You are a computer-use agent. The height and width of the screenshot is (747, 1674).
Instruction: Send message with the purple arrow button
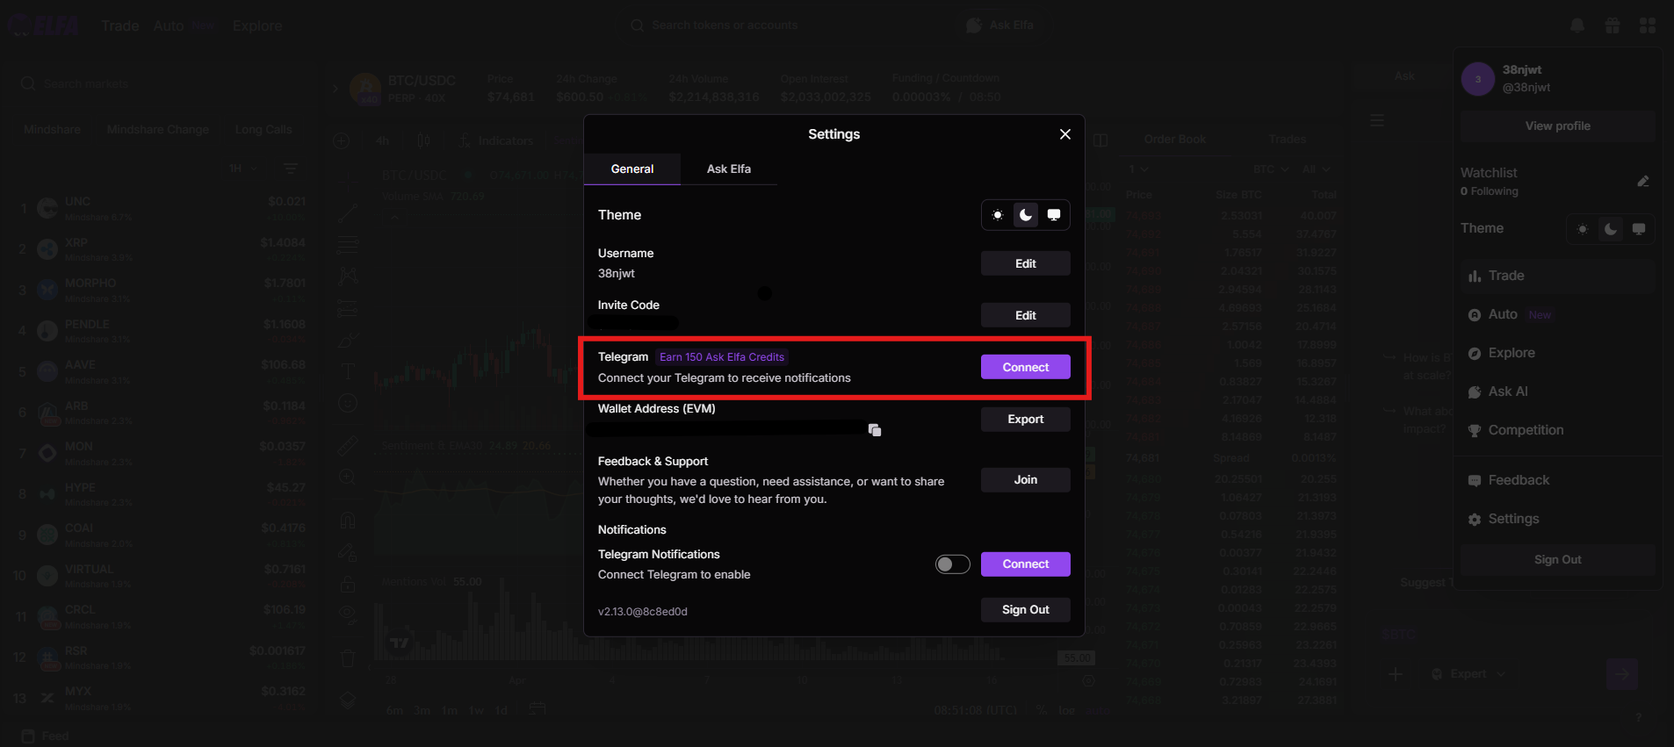tap(1622, 674)
